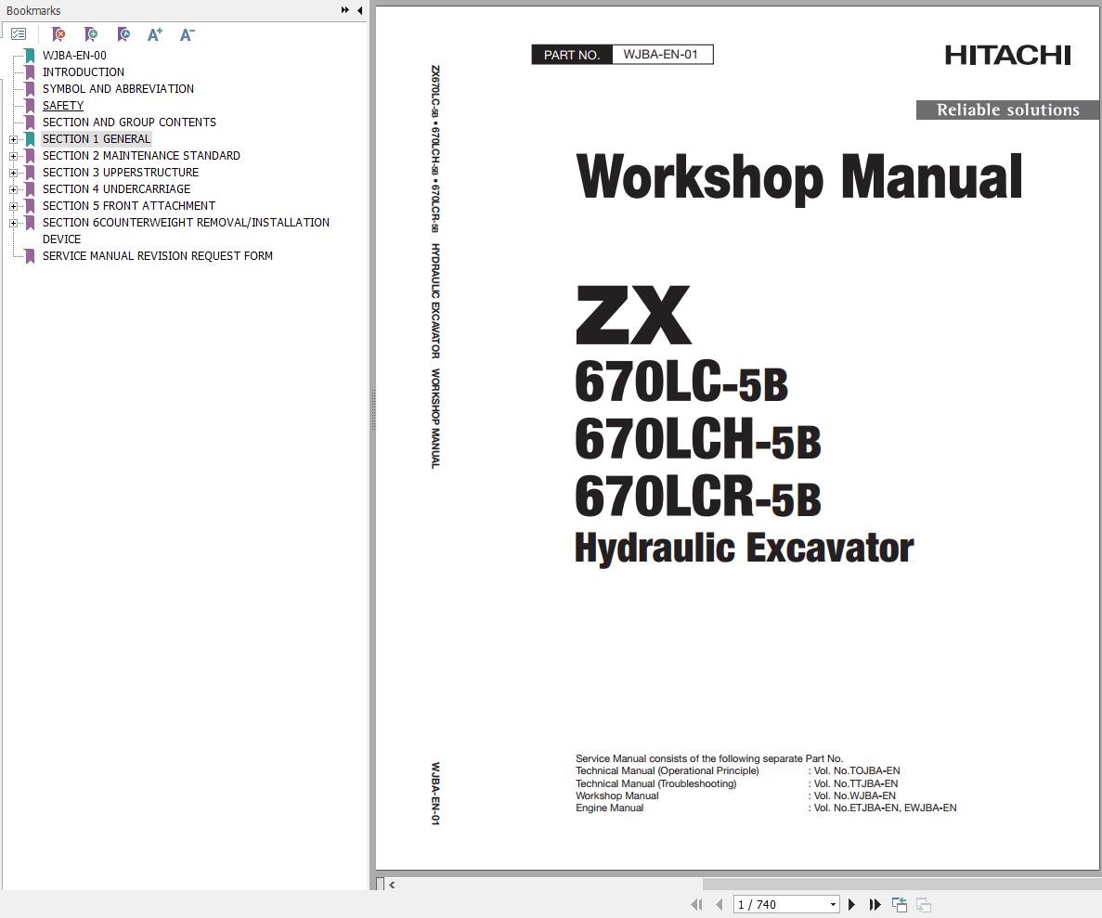Click the add new bookmark icon
The width and height of the screenshot is (1102, 918).
91,33
